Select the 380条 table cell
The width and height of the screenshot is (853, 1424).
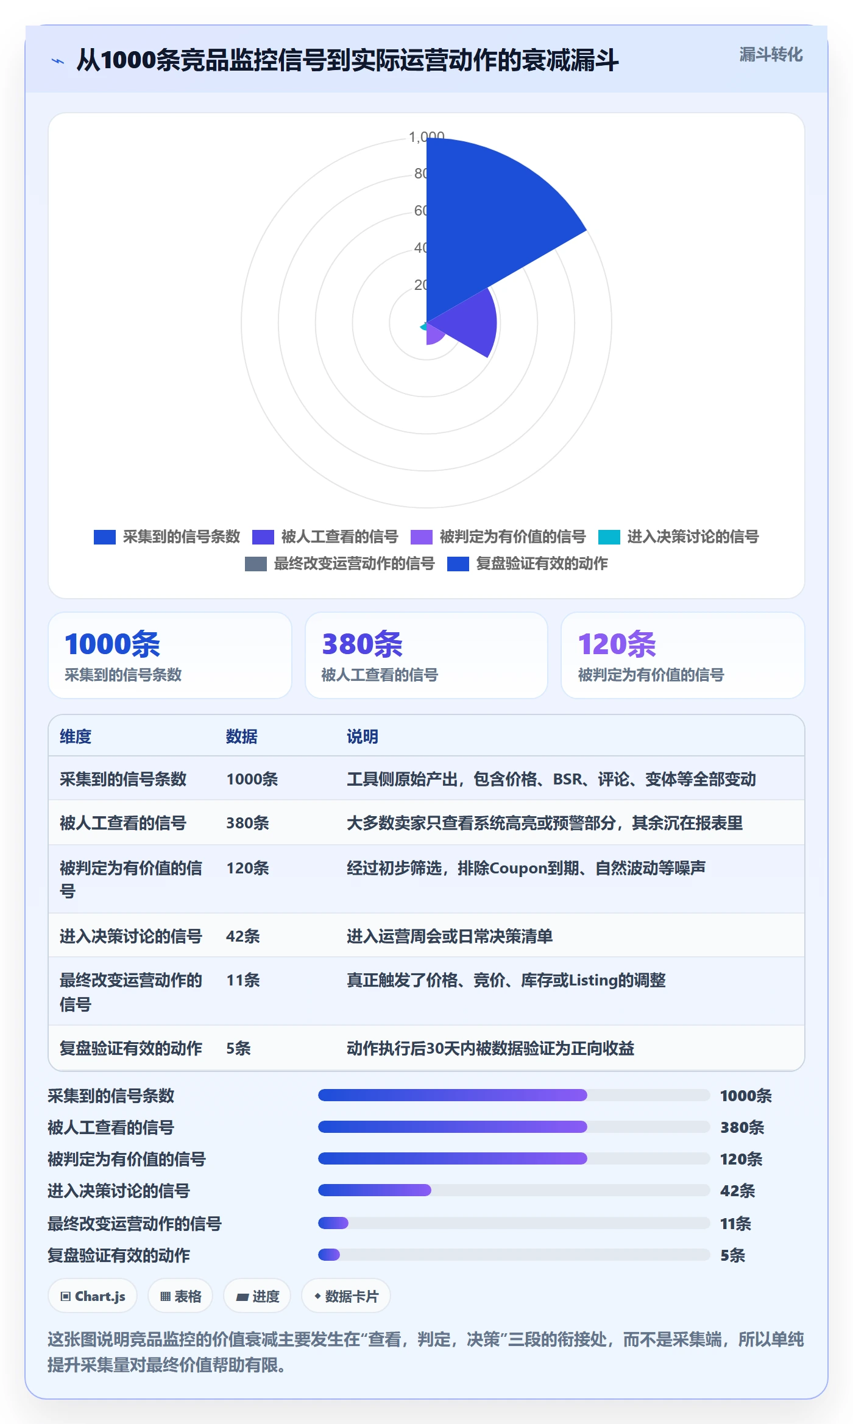(247, 823)
